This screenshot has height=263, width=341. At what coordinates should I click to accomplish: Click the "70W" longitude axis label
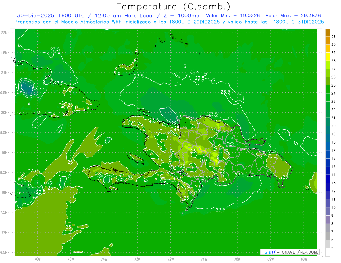pos(237,259)
